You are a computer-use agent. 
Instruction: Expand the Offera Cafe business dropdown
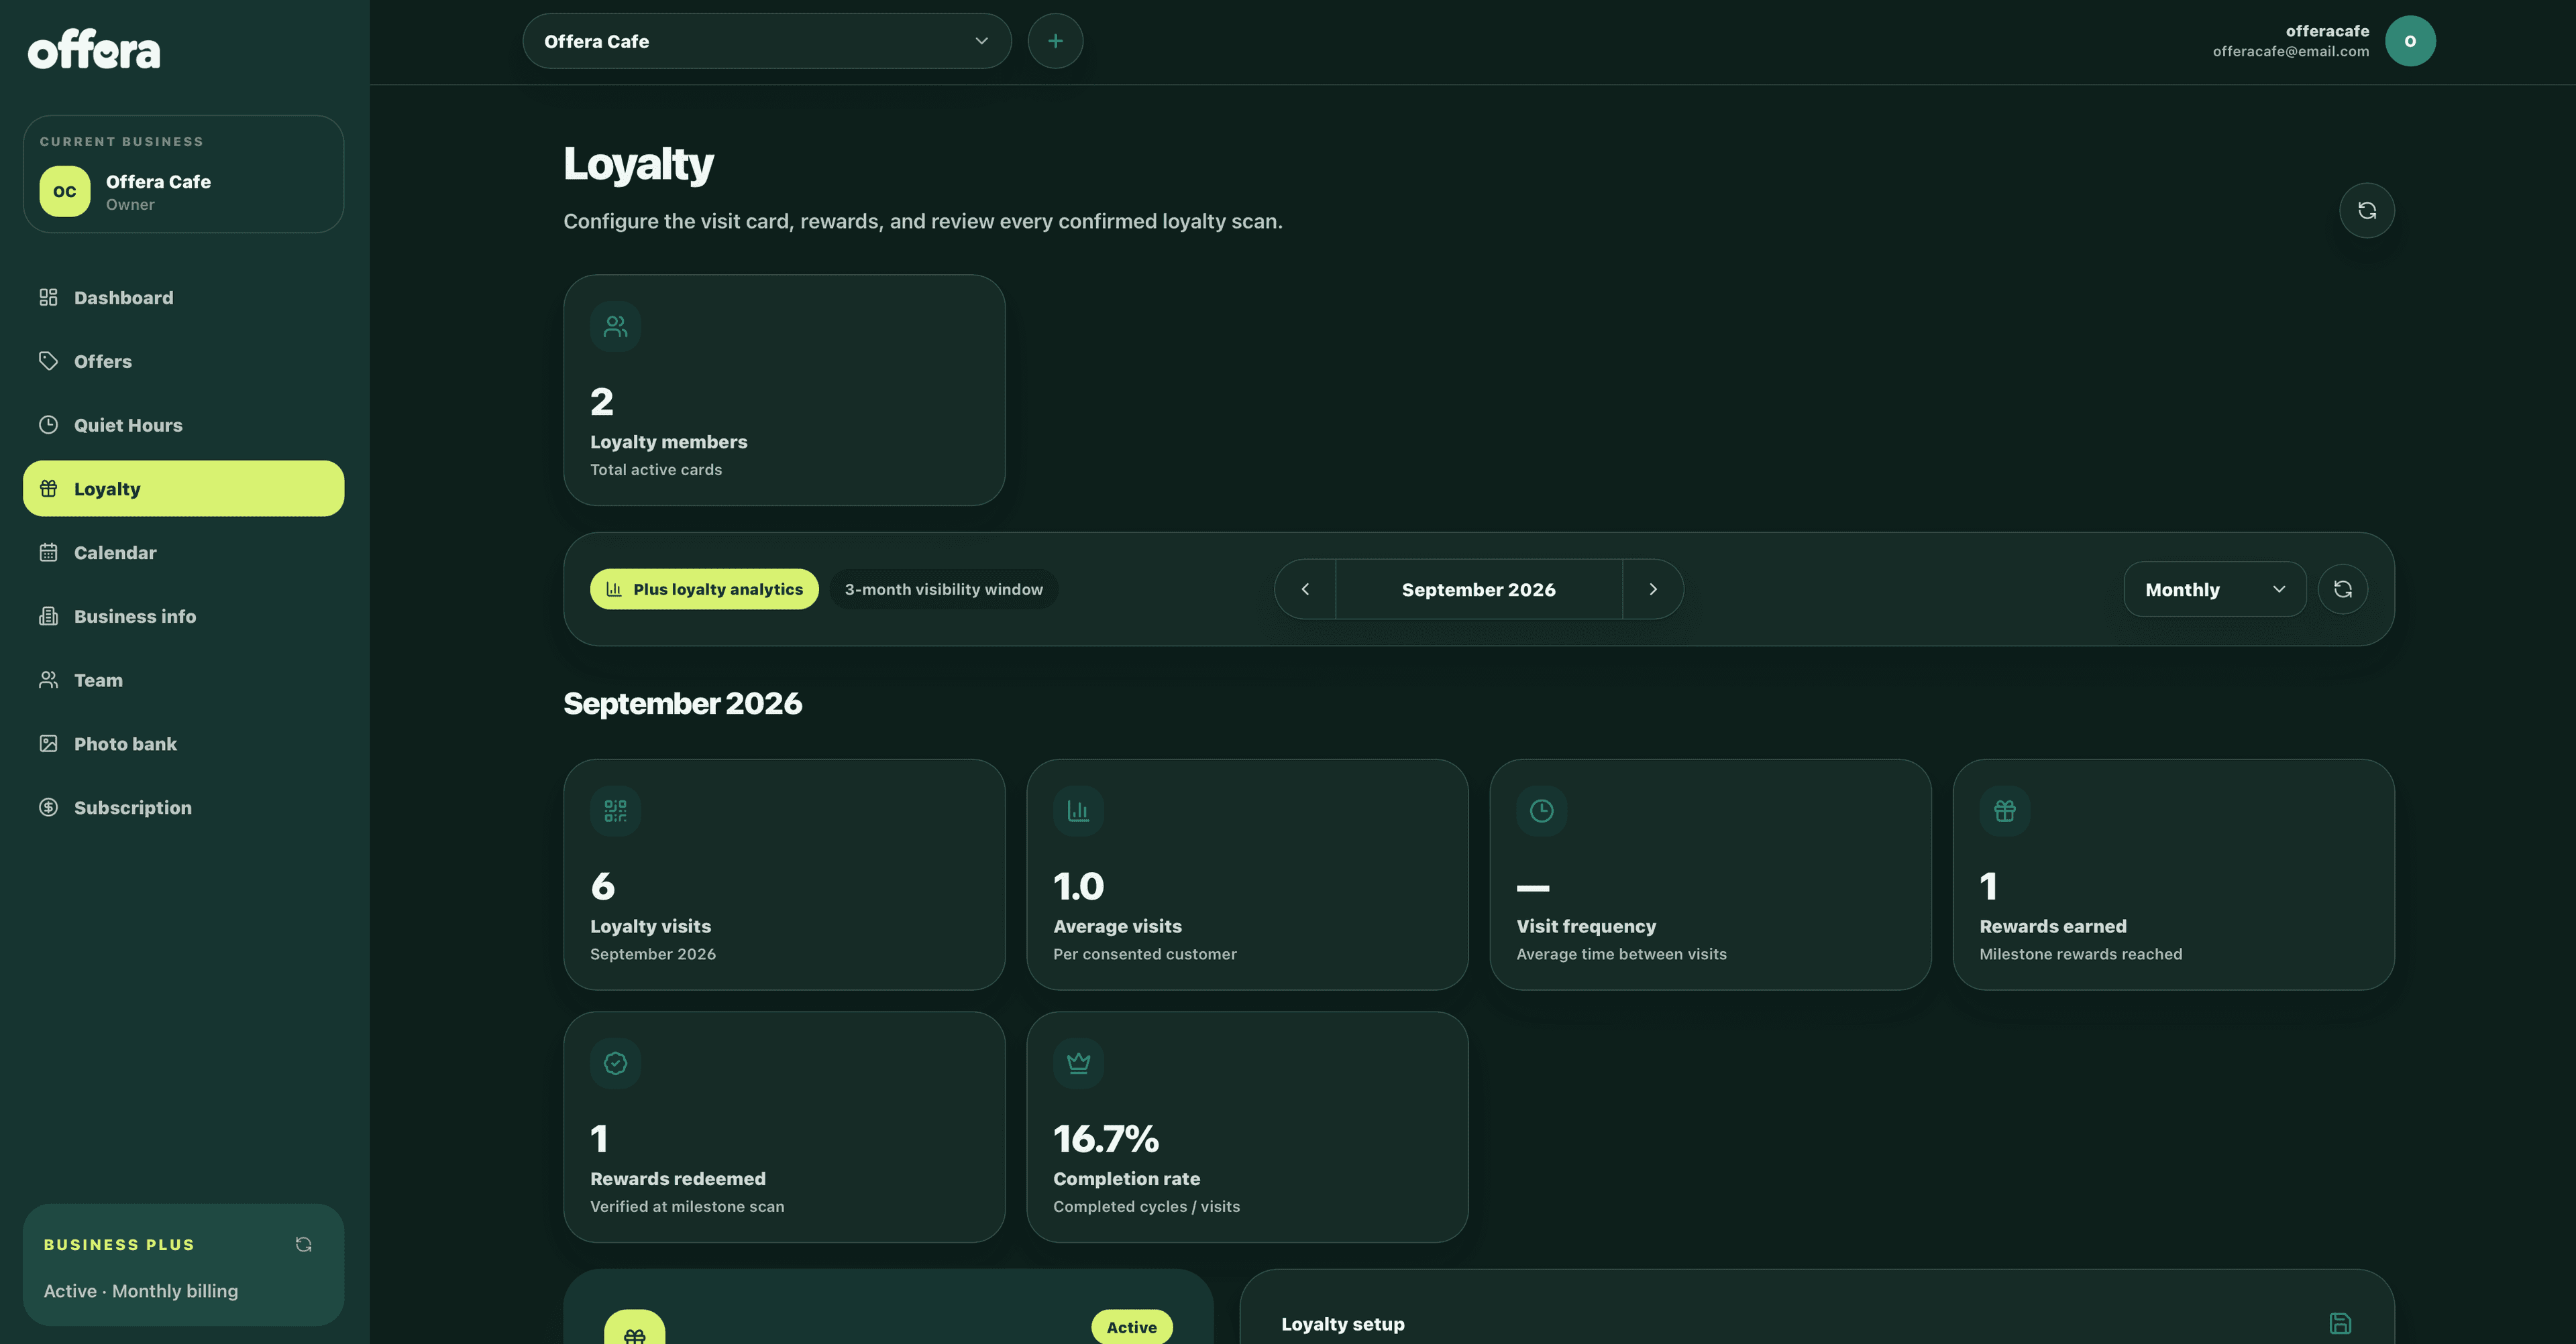click(x=767, y=41)
